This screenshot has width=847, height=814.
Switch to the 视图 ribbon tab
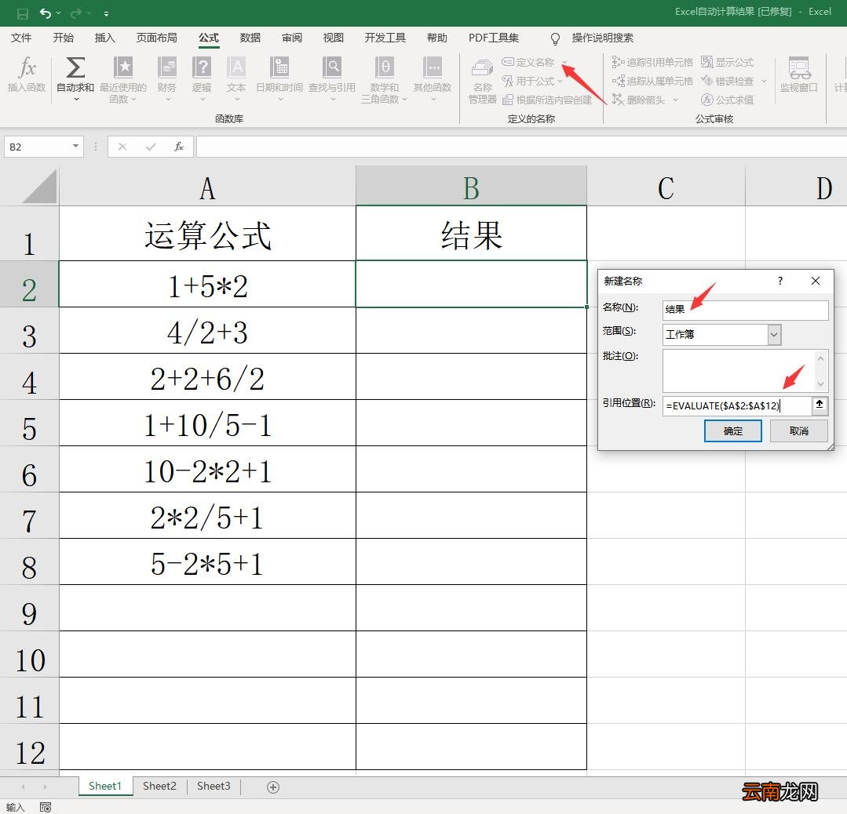point(334,38)
